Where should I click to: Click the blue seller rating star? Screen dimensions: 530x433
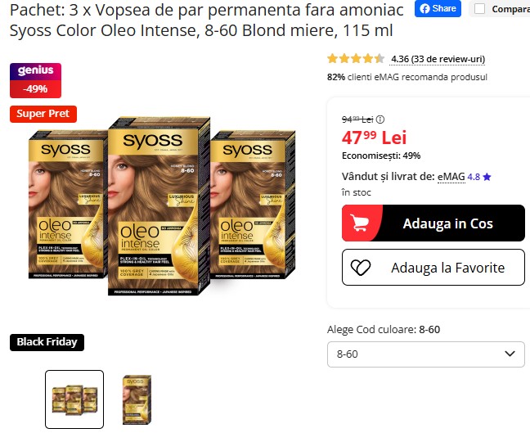[x=487, y=177]
